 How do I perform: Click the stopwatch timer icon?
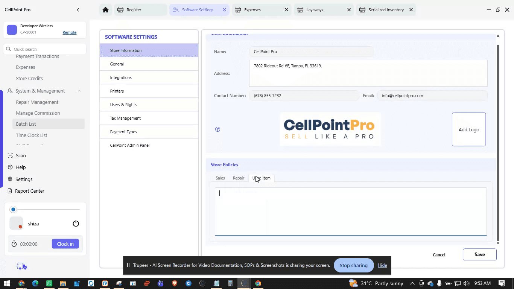coord(14,244)
